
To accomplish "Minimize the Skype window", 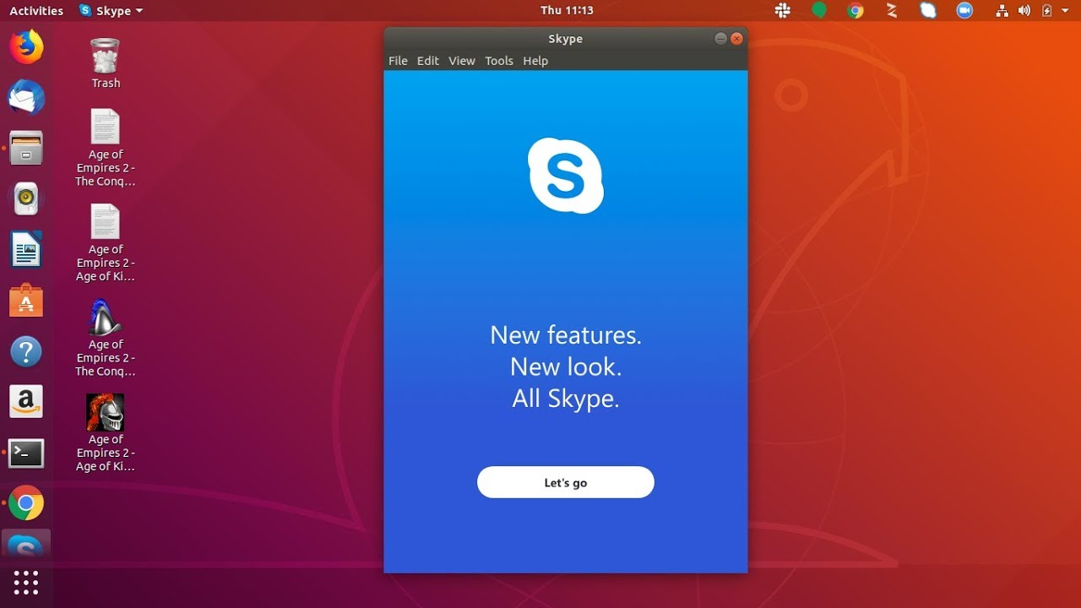I will pos(720,39).
